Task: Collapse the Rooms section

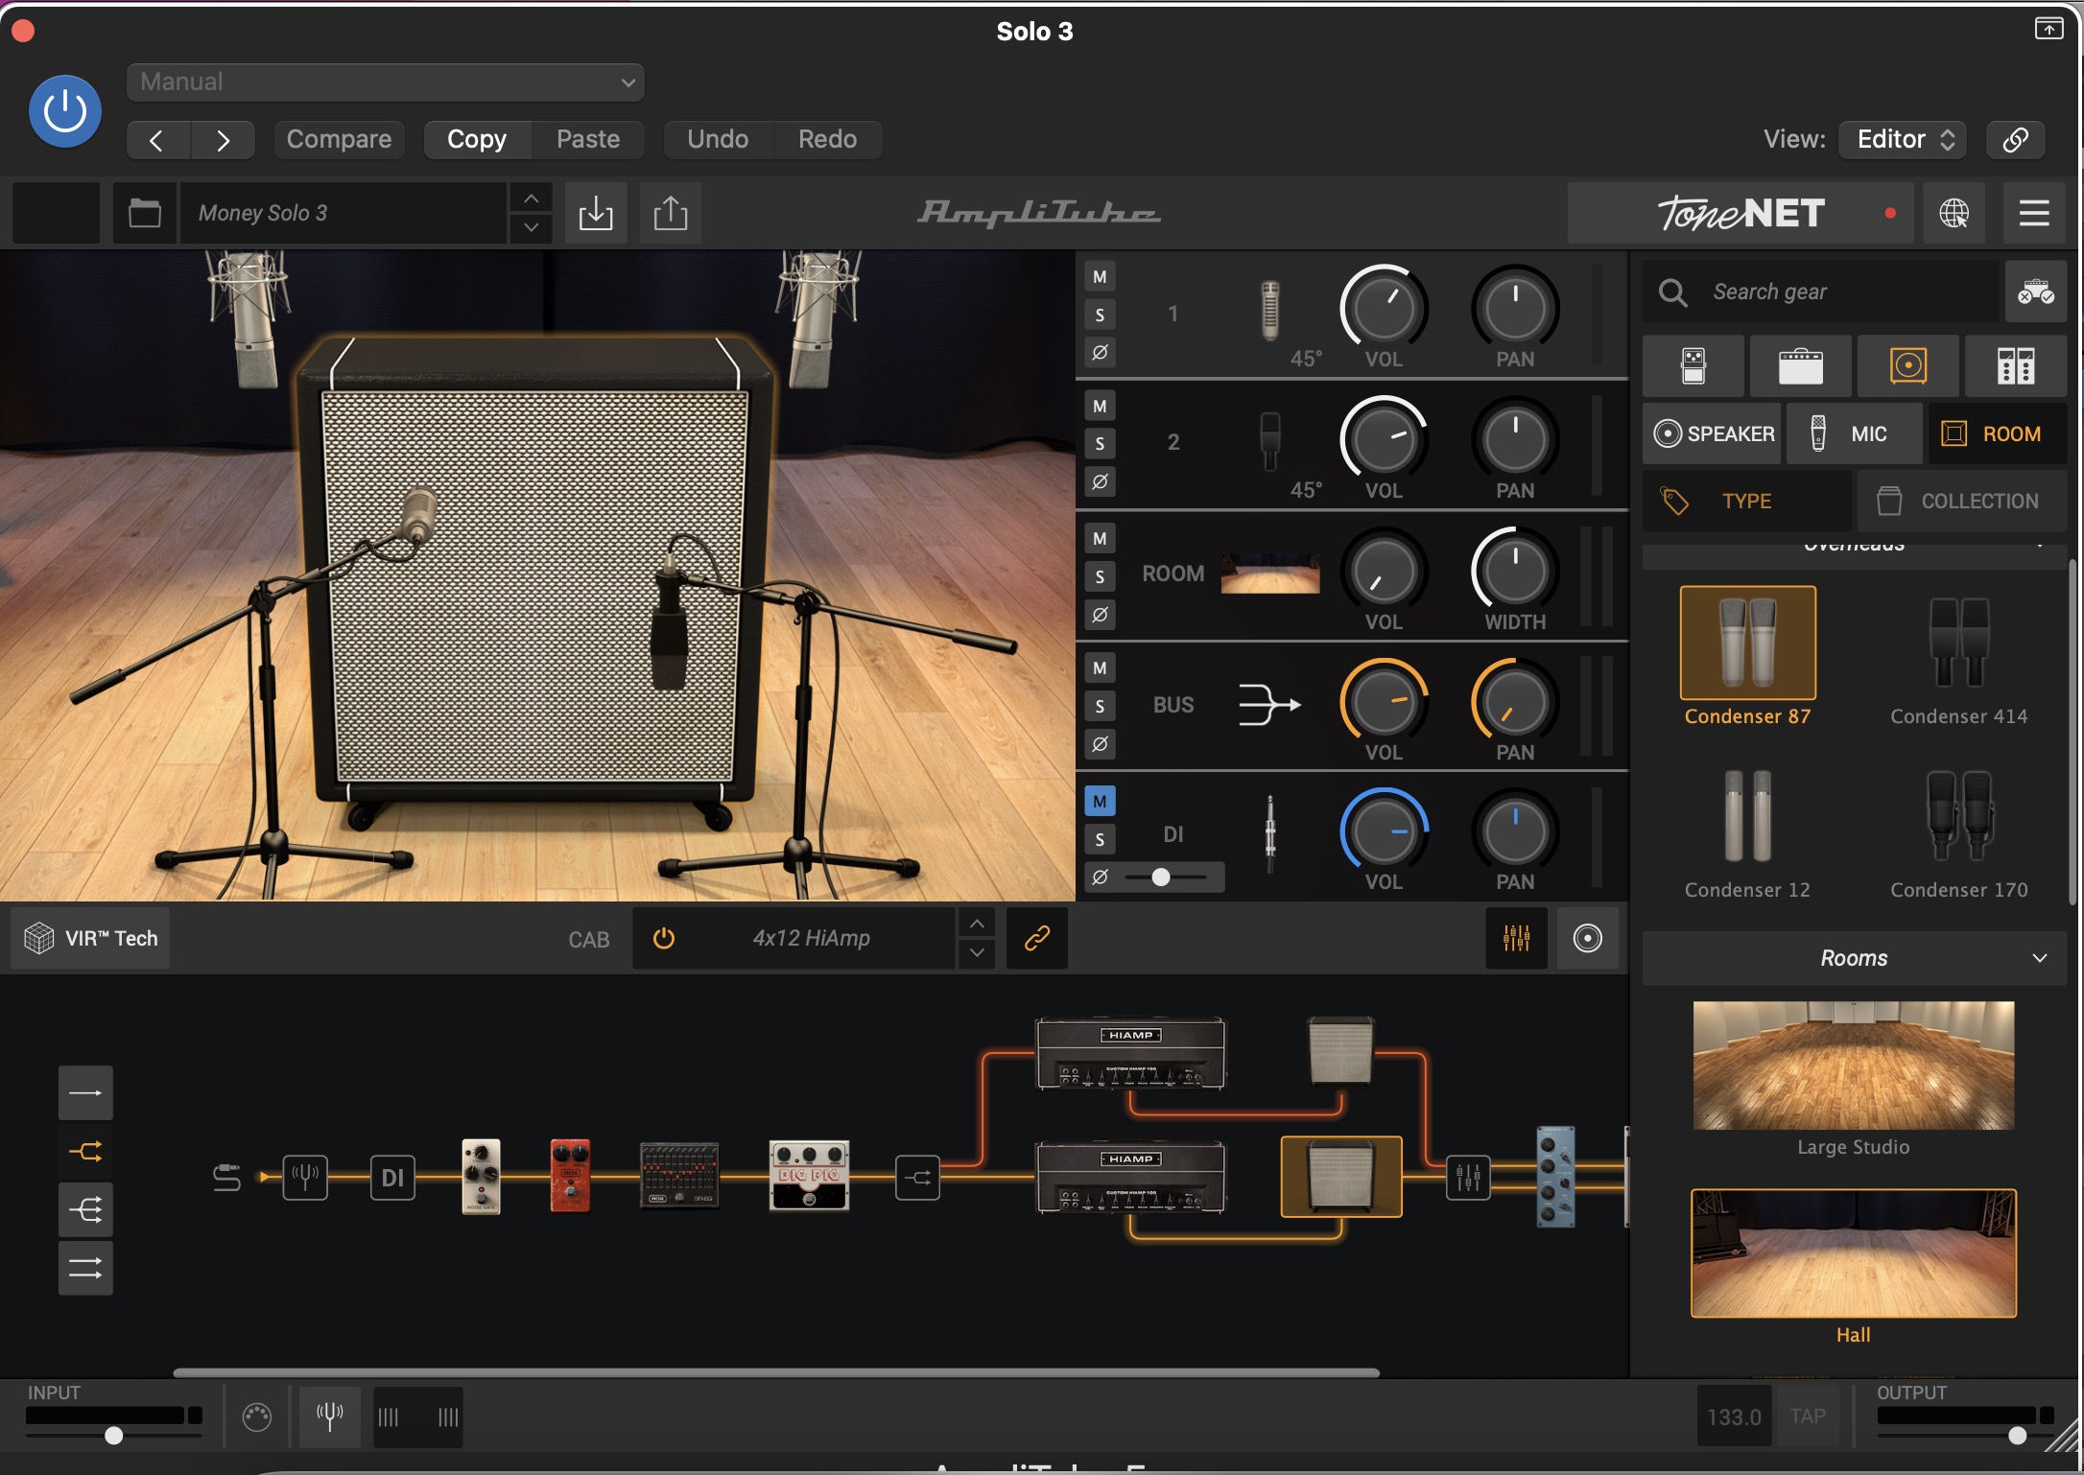Action: coord(1855,958)
